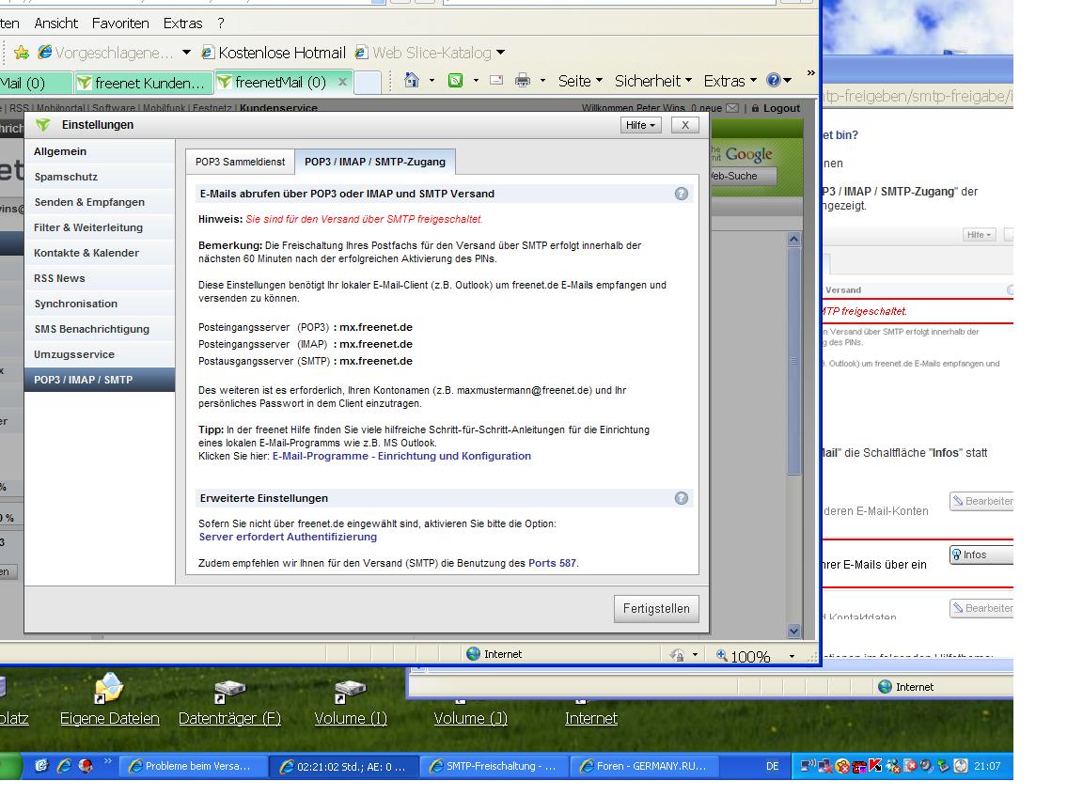Select 'Filter & Weiterleitung' in the sidebar
The image size is (1083, 812).
[x=100, y=227]
